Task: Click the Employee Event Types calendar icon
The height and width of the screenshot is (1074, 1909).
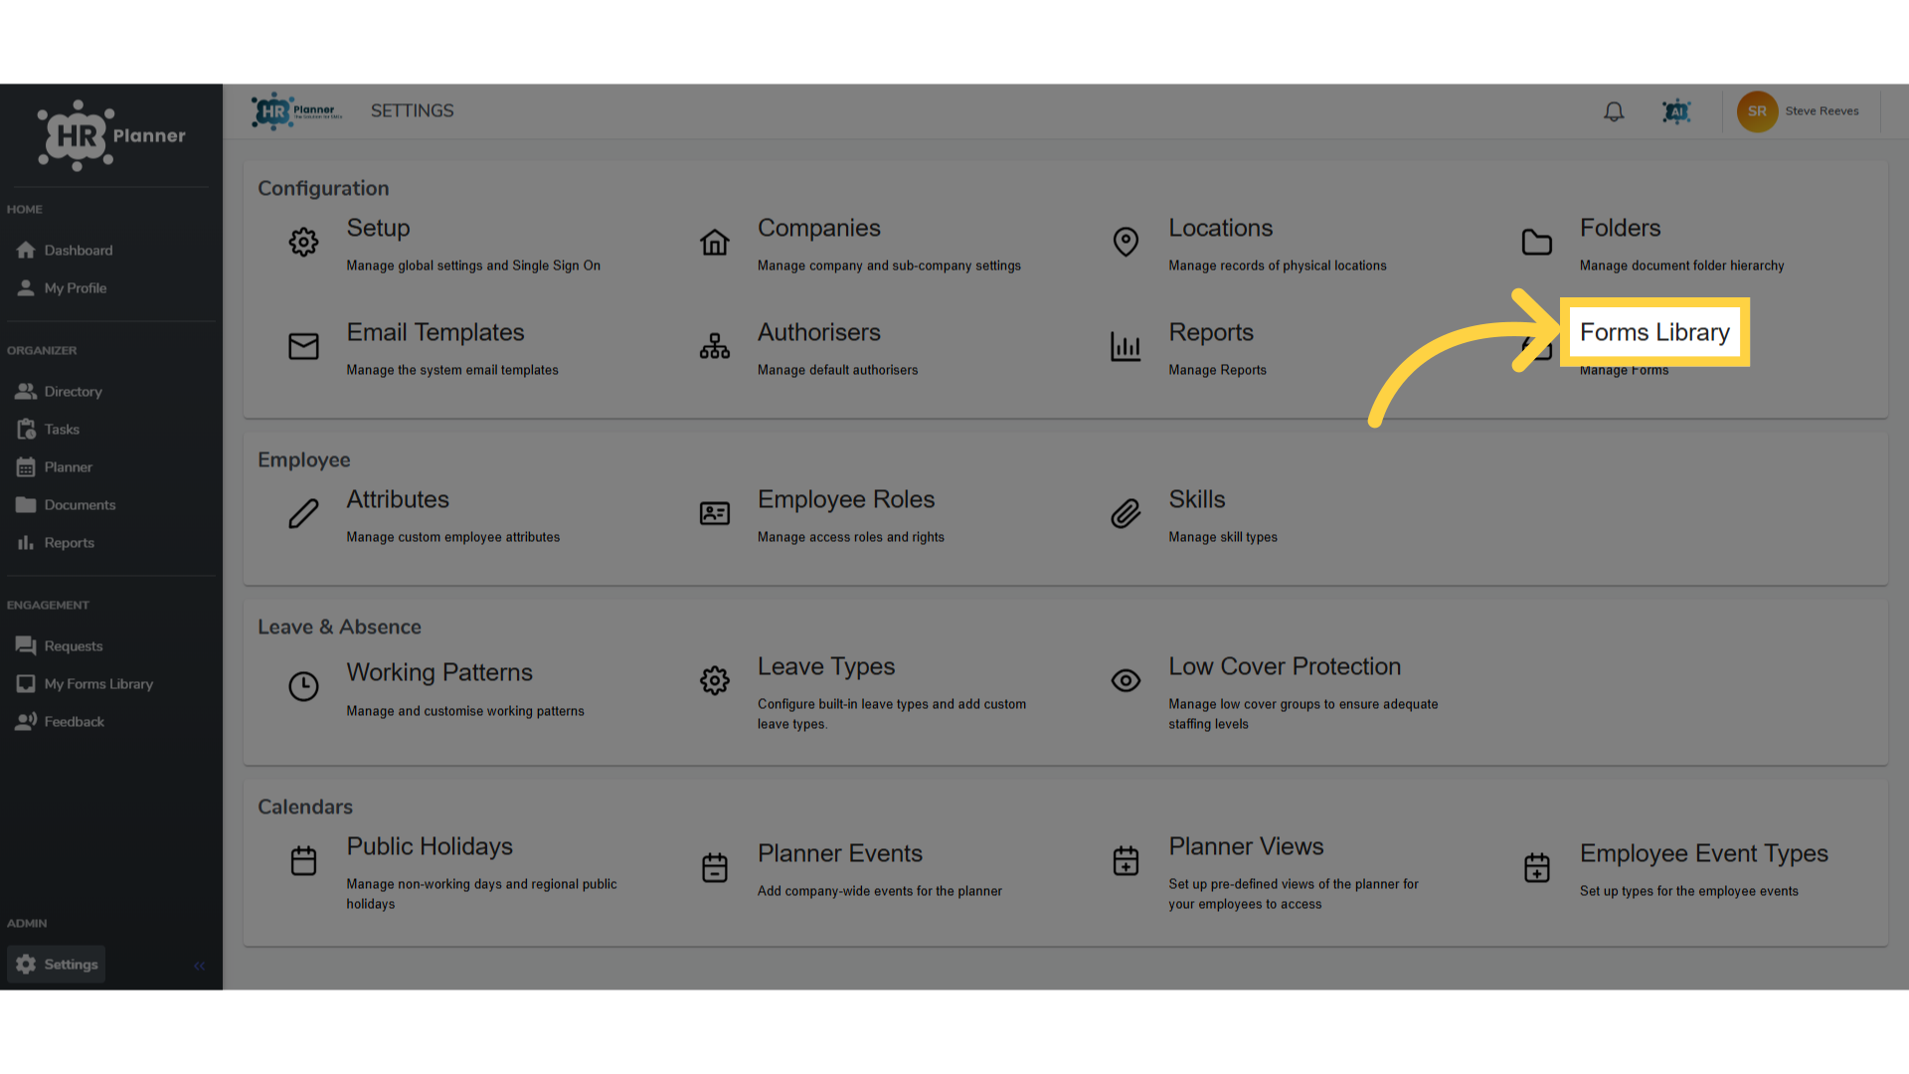Action: [x=1537, y=867]
